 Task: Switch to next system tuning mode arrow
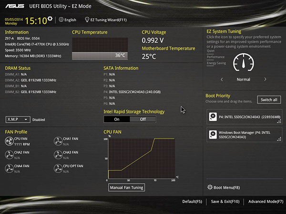pyautogui.click(x=265, y=79)
